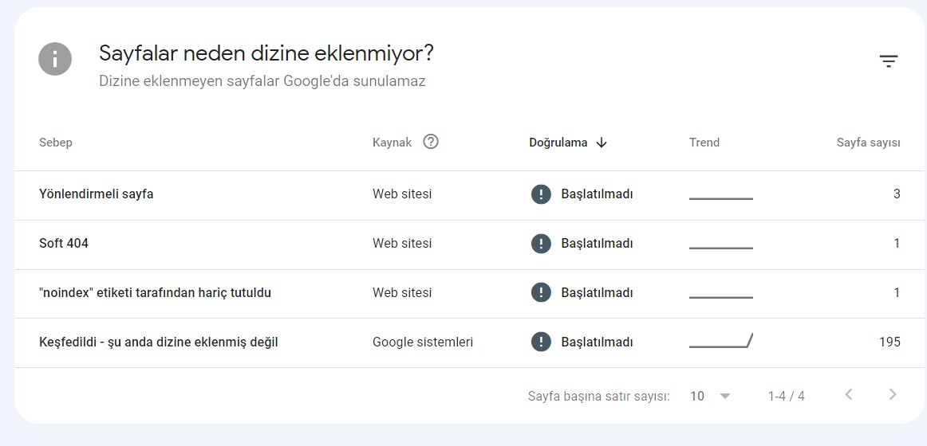Open the Soft 404 reason row
Image resolution: width=927 pixels, height=446 pixels.
(470, 243)
